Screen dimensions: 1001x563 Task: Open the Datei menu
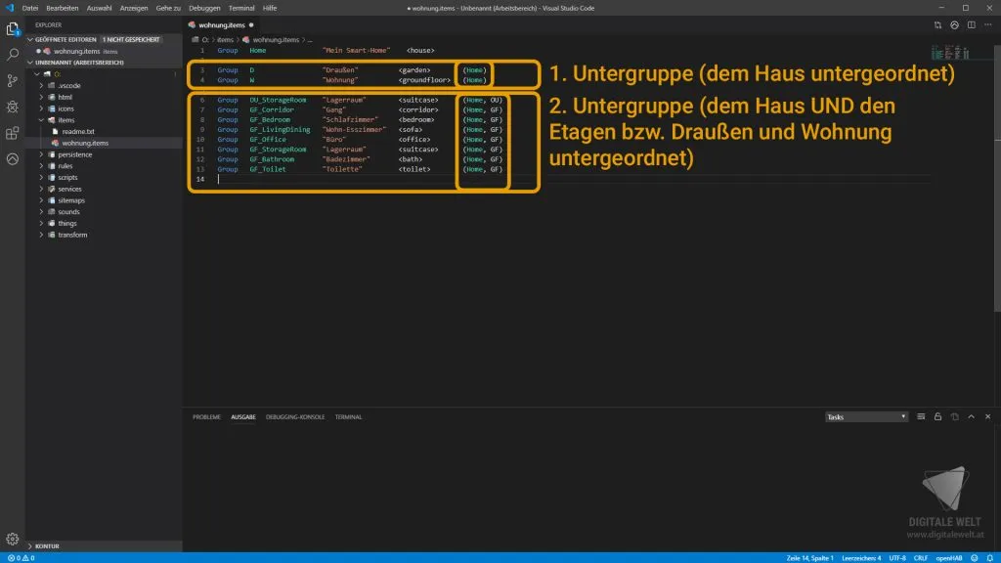click(x=30, y=8)
